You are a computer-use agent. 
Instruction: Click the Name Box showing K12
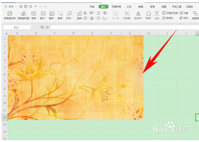[x=16, y=27]
